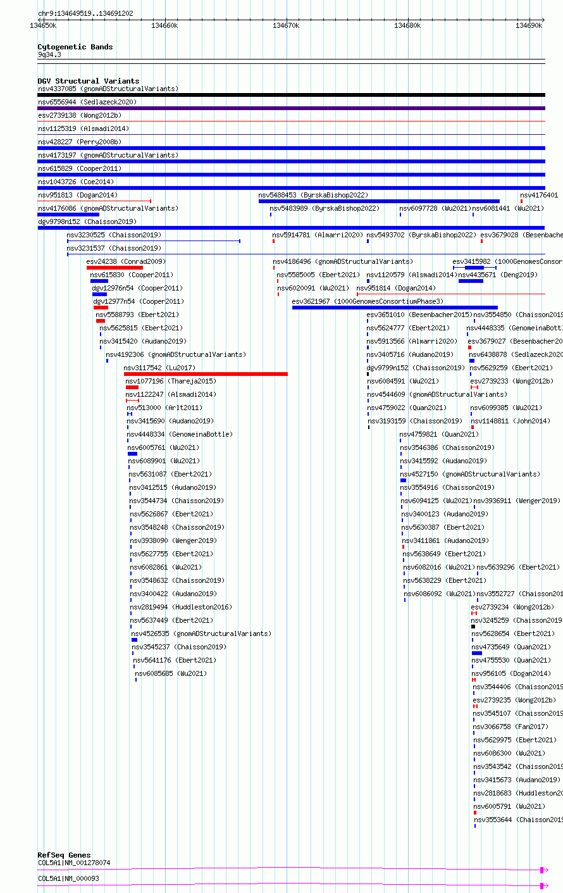This screenshot has height=893, width=563.
Task: Click the nsv3066758 (Fan2017) label
Action: [x=510, y=727]
